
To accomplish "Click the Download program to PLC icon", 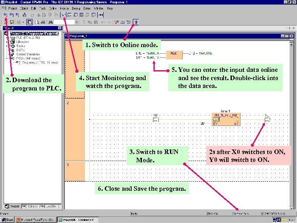I will (x=5, y=15).
